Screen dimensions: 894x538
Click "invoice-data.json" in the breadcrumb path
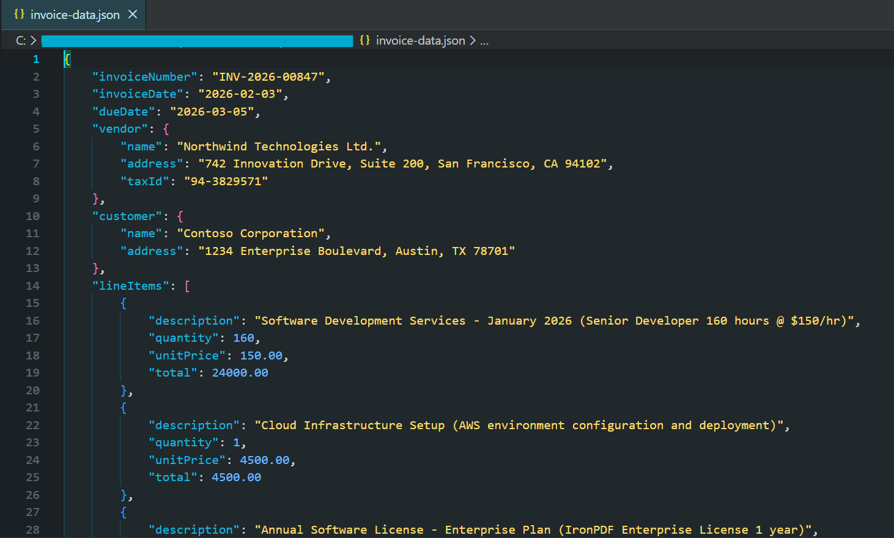(x=420, y=40)
